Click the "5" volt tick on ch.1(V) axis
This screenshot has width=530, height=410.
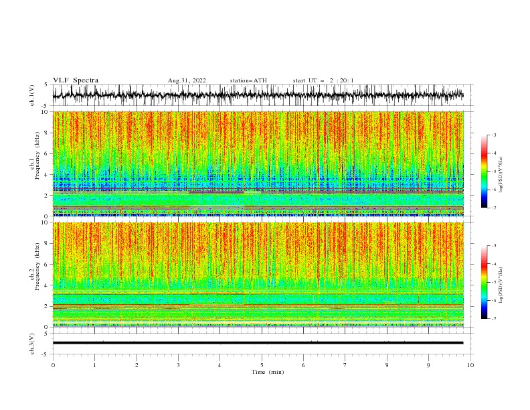point(46,85)
